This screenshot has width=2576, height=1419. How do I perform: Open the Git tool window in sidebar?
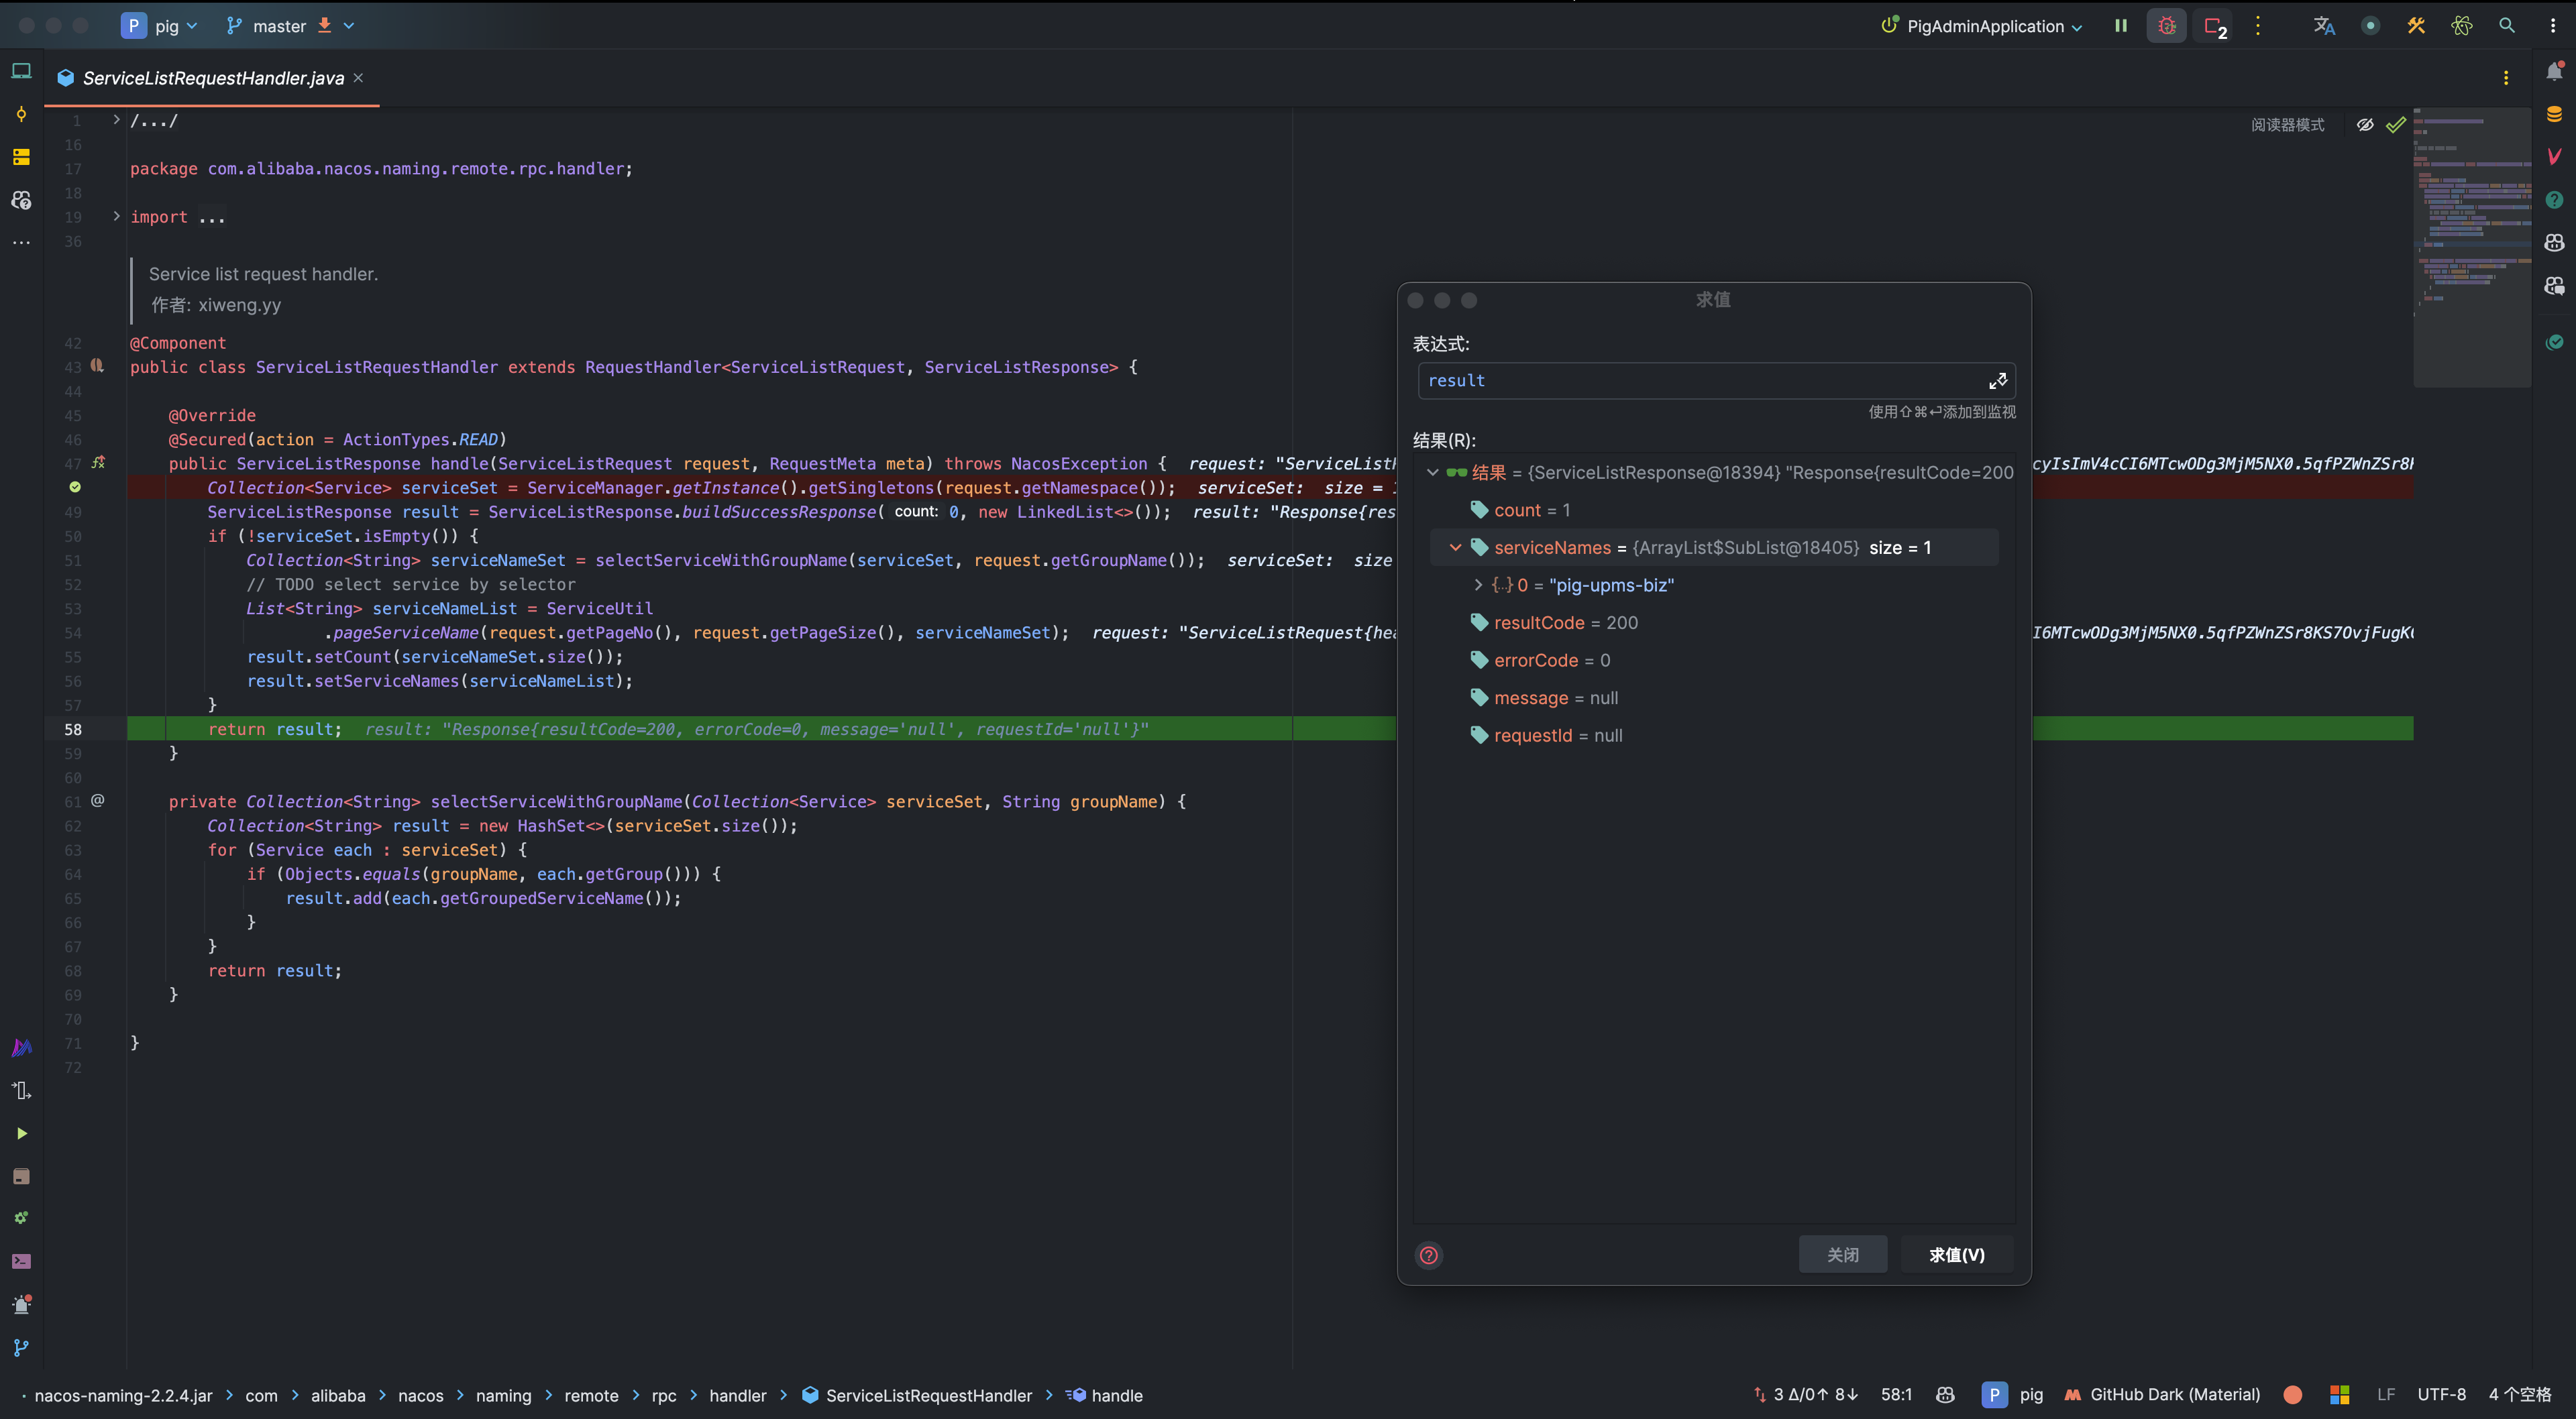[21, 1347]
